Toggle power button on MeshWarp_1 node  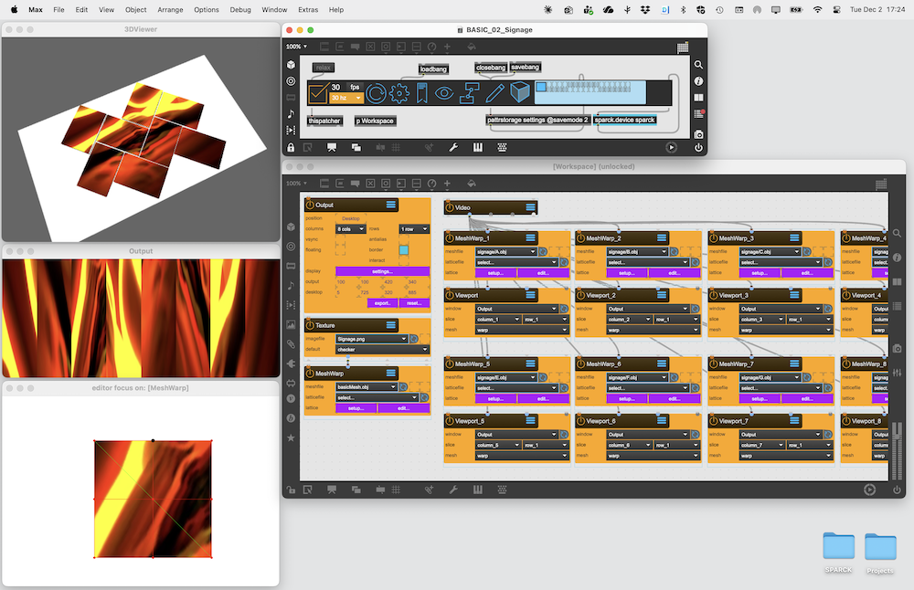(x=450, y=237)
